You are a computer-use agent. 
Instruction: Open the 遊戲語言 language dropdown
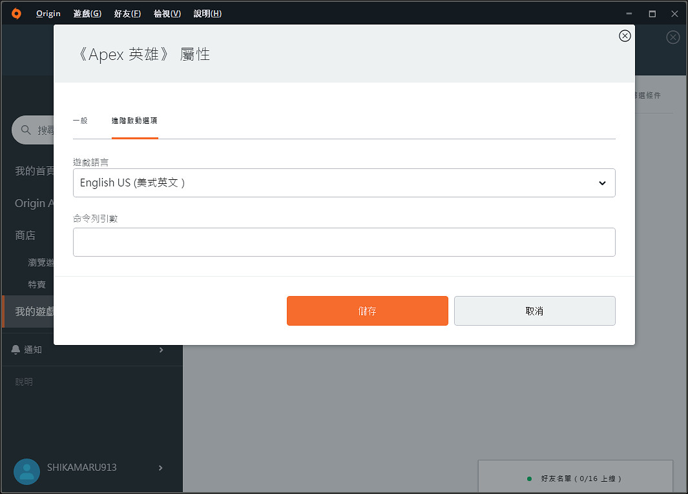pyautogui.click(x=344, y=183)
